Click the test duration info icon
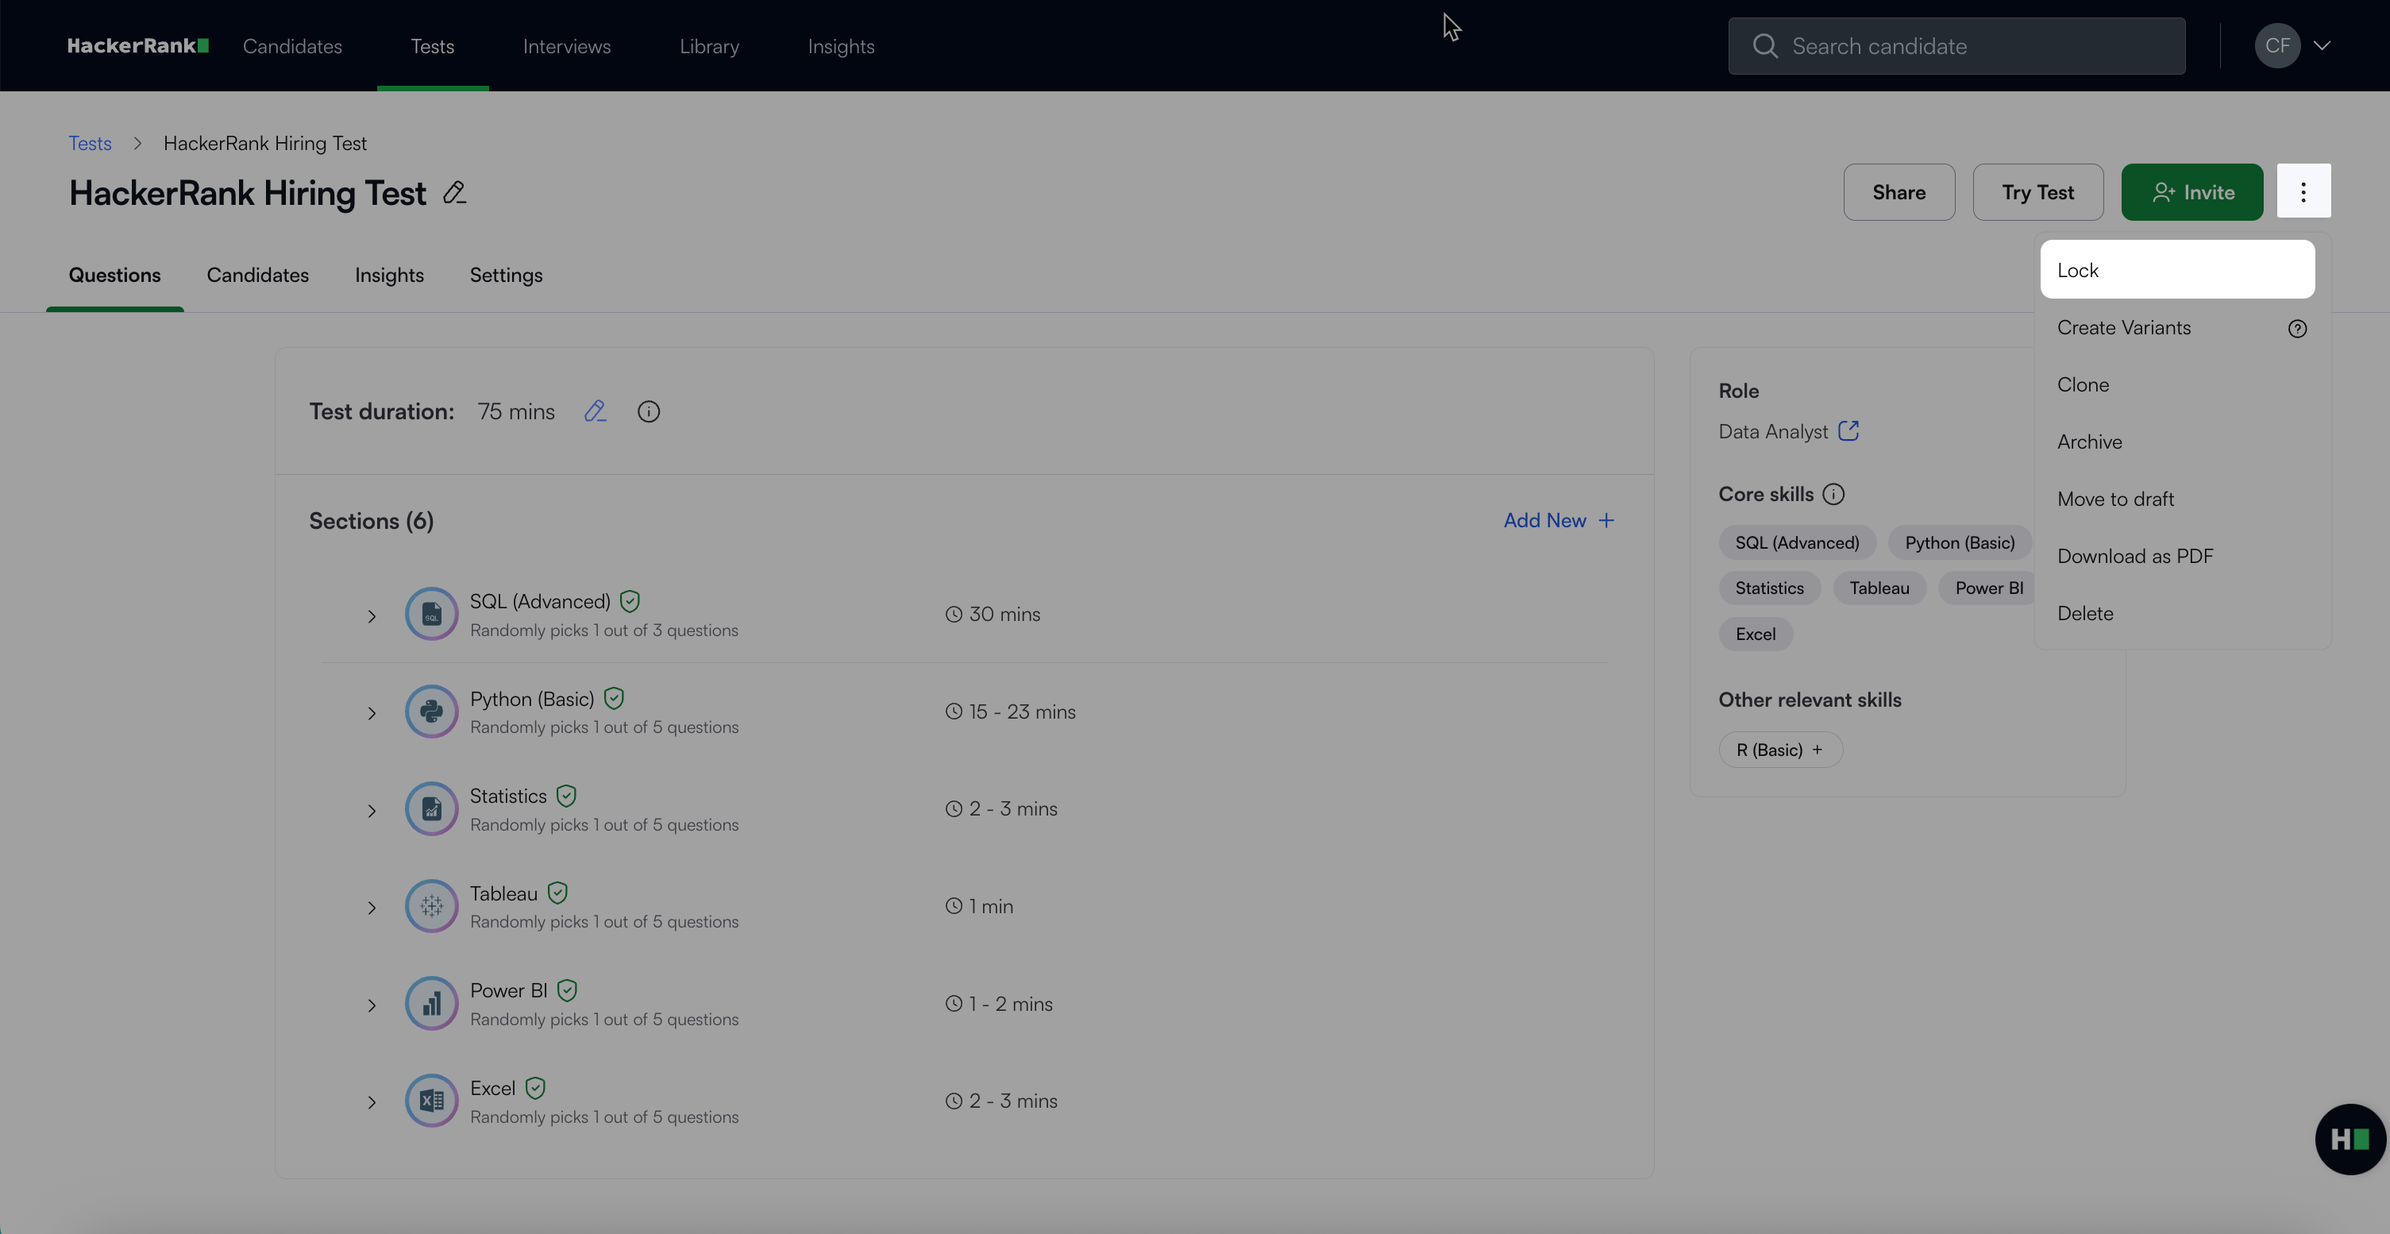Screen dimensions: 2390x1234 pos(649,411)
